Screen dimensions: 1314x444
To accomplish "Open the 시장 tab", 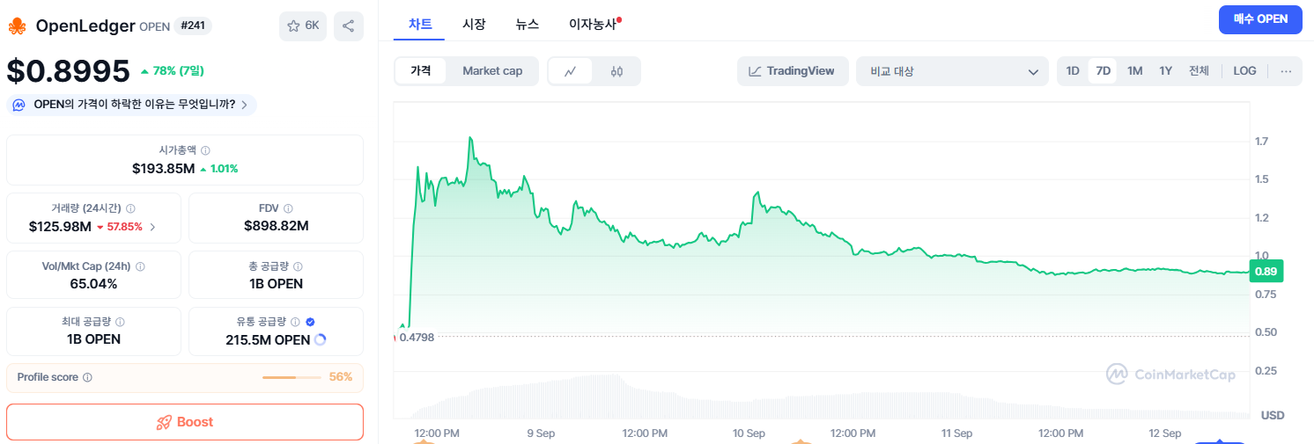I will pyautogui.click(x=474, y=25).
